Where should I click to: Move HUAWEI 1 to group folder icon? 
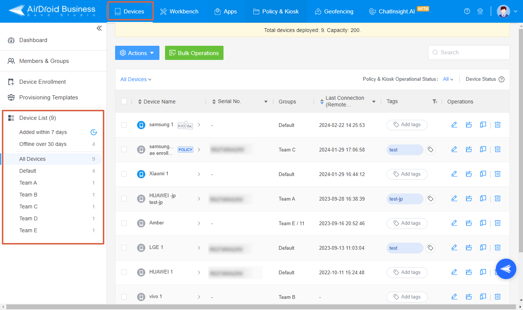coord(469,272)
